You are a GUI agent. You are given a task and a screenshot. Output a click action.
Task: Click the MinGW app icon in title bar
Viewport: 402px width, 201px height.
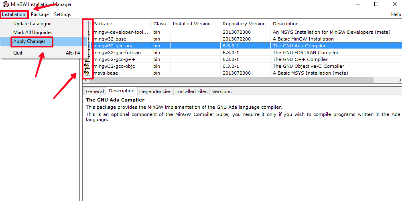click(x=5, y=4)
